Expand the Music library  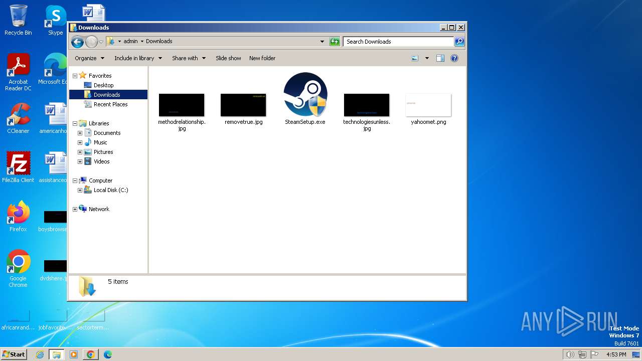coord(80,142)
